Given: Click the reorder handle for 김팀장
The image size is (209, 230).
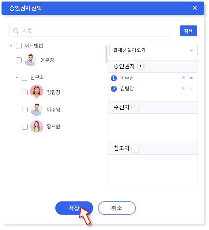Looking at the screenshot, I should tap(191, 88).
